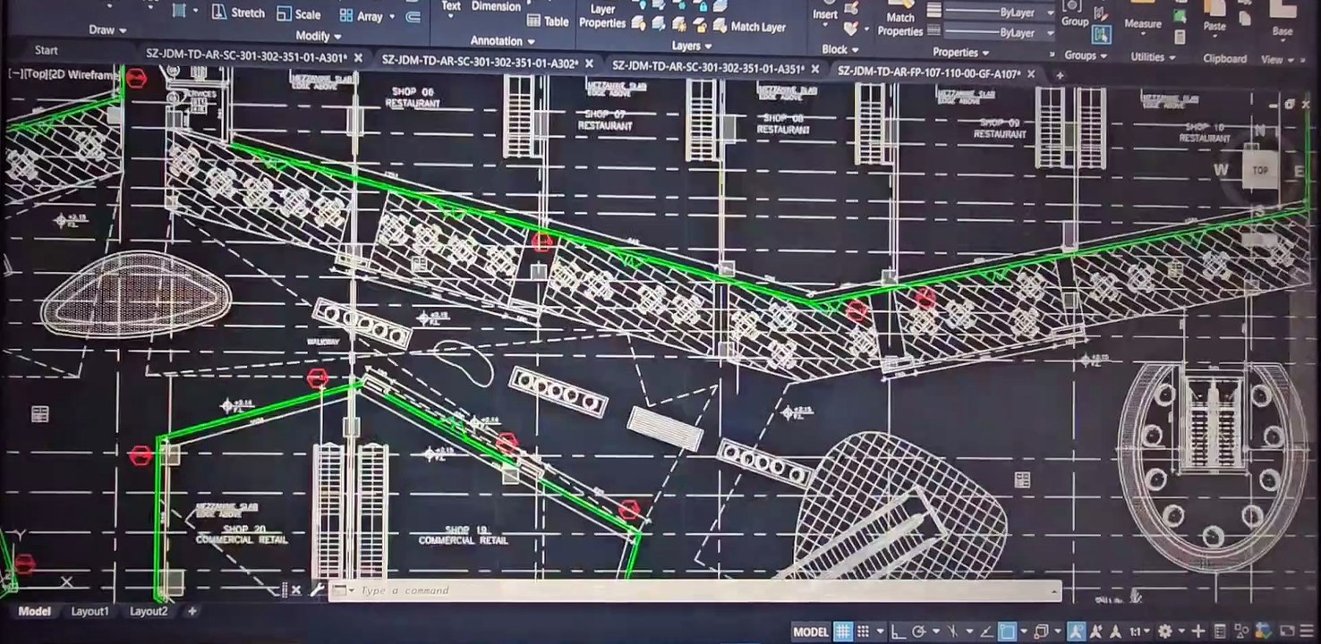Open workspace switching gear icon
The image size is (1321, 644).
click(1165, 632)
